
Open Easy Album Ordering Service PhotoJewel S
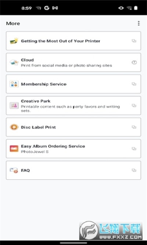tap(73, 149)
